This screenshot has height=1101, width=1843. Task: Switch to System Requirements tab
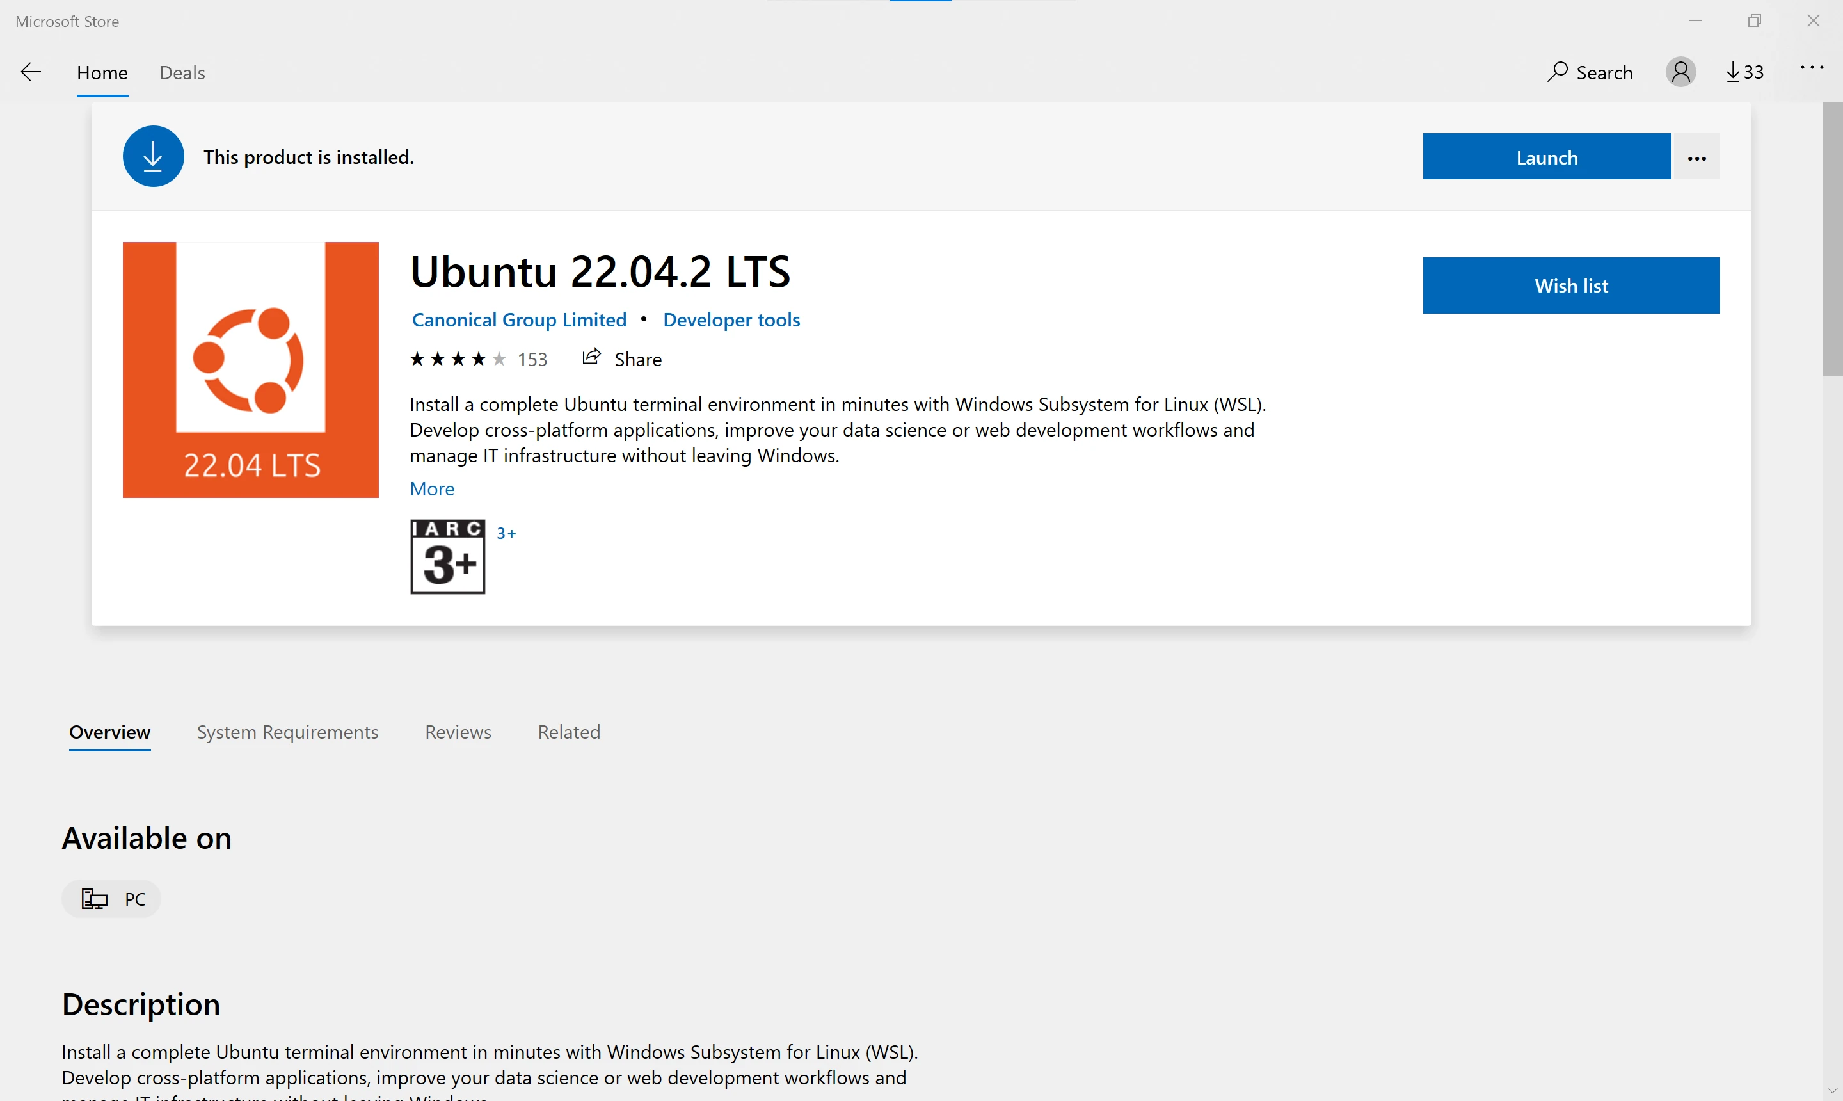(x=288, y=732)
